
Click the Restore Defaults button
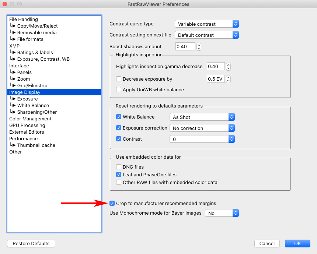pyautogui.click(x=31, y=244)
